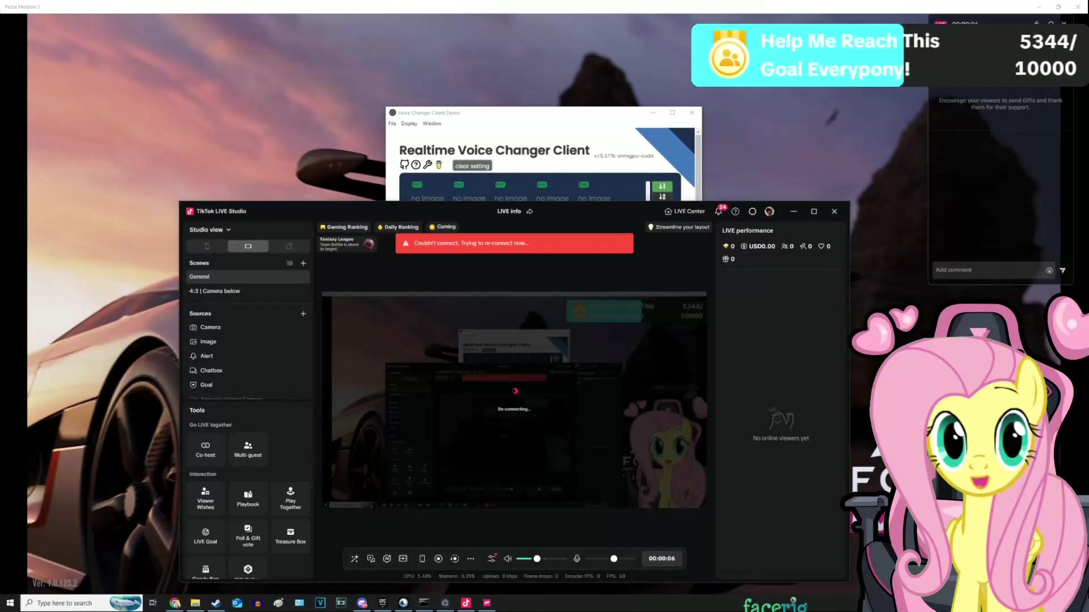Open the profile avatar menu

tap(770, 211)
